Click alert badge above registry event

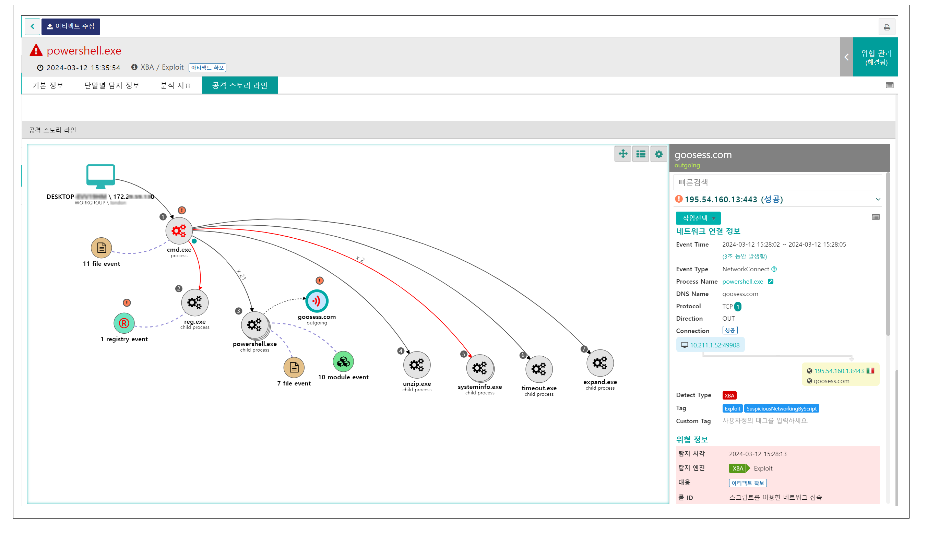(x=127, y=302)
